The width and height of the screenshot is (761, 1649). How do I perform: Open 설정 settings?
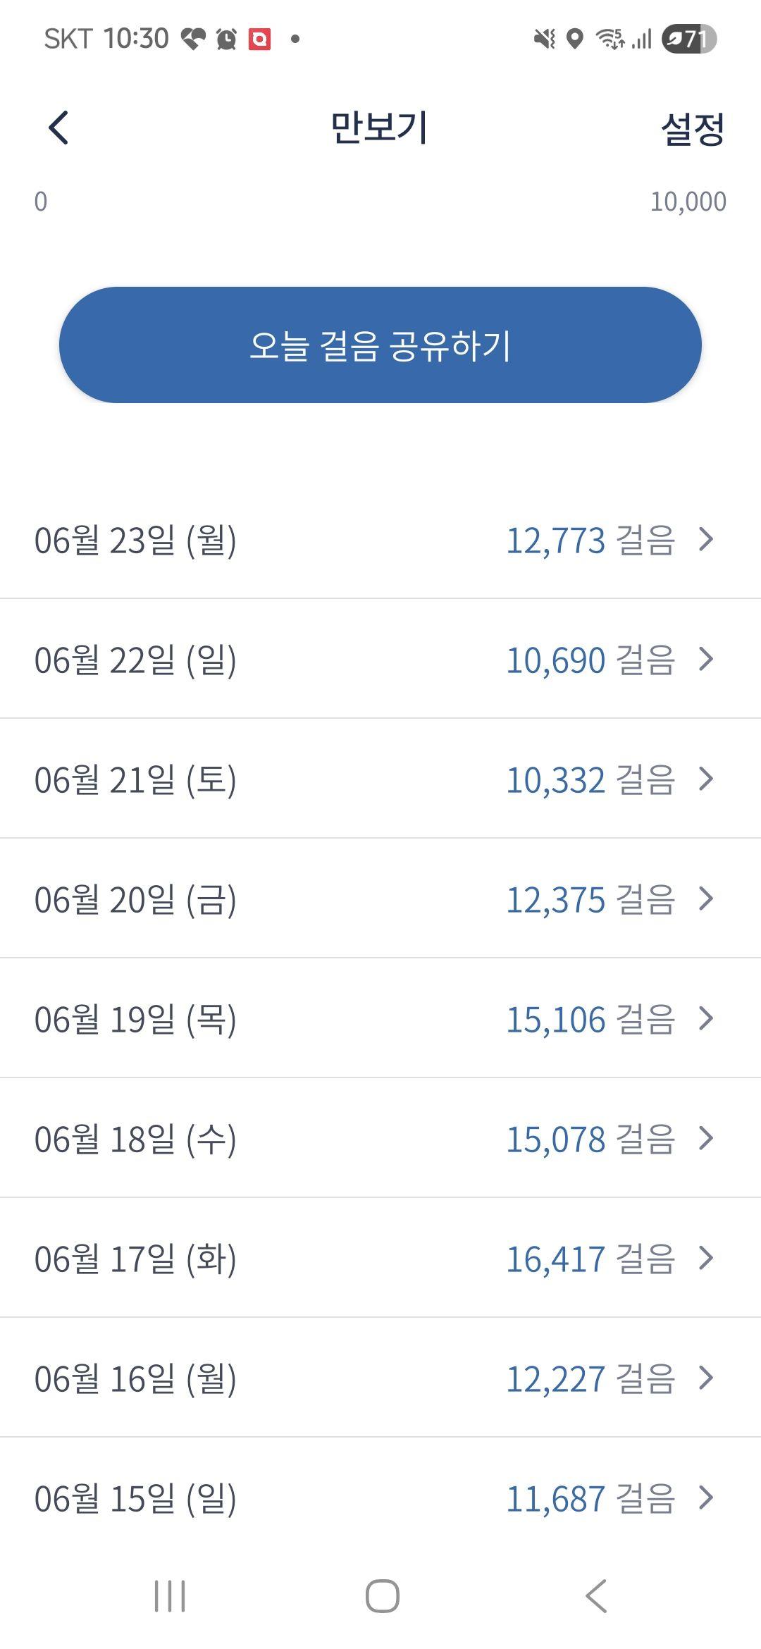click(693, 128)
